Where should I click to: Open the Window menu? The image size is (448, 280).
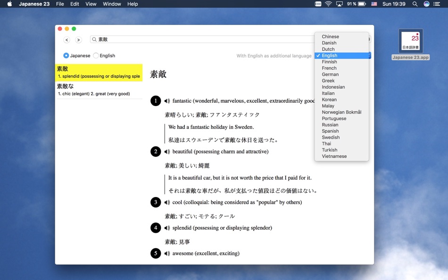pyautogui.click(x=112, y=4)
